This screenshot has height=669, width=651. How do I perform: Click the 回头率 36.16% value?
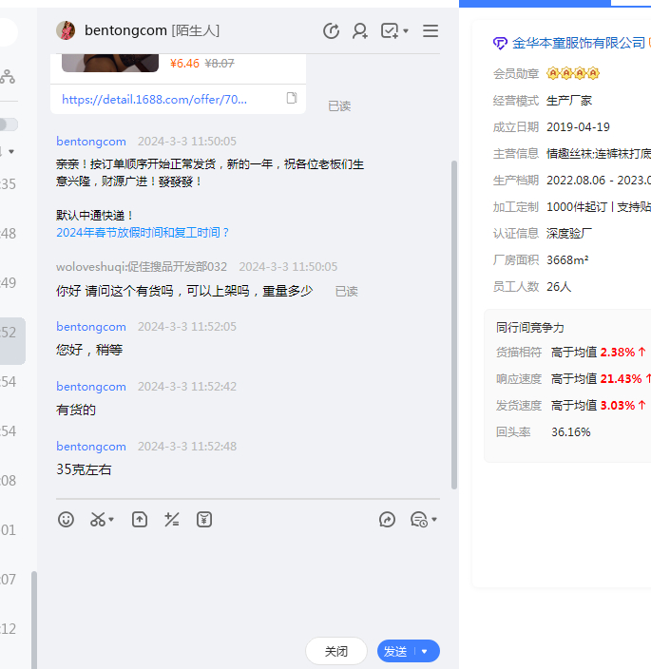click(571, 431)
